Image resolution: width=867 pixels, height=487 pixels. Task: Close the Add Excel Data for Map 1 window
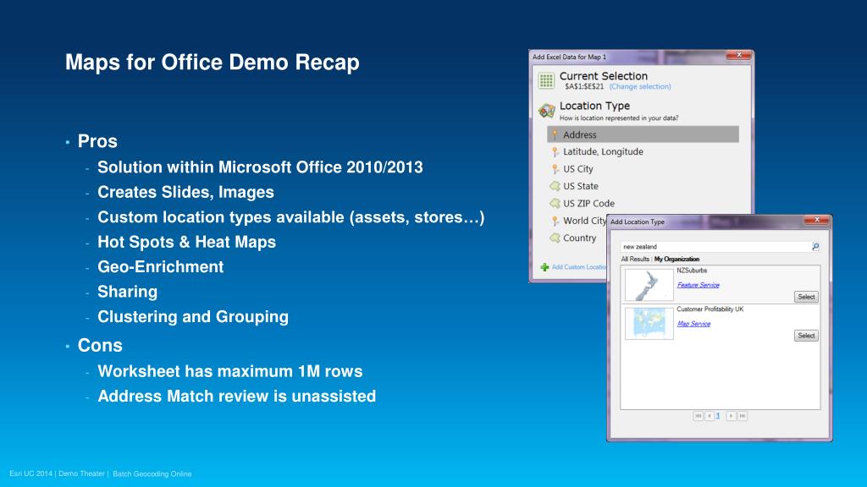(x=738, y=55)
